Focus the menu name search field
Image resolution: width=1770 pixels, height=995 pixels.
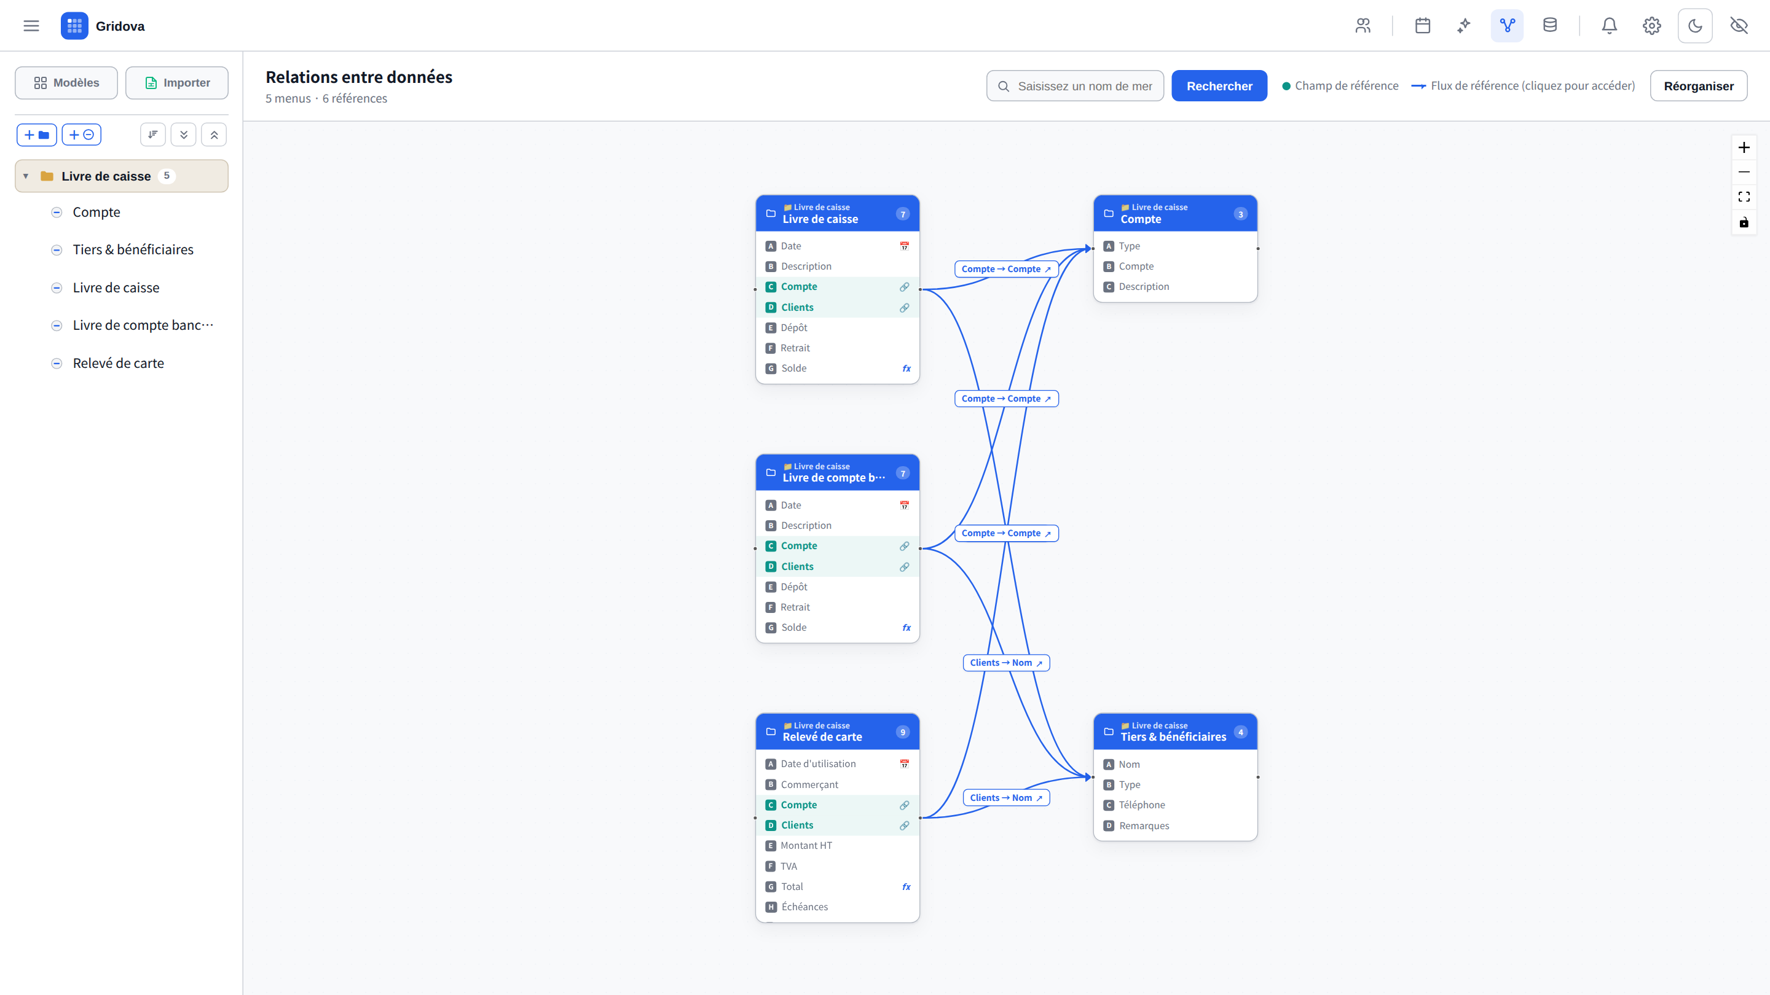tap(1076, 86)
